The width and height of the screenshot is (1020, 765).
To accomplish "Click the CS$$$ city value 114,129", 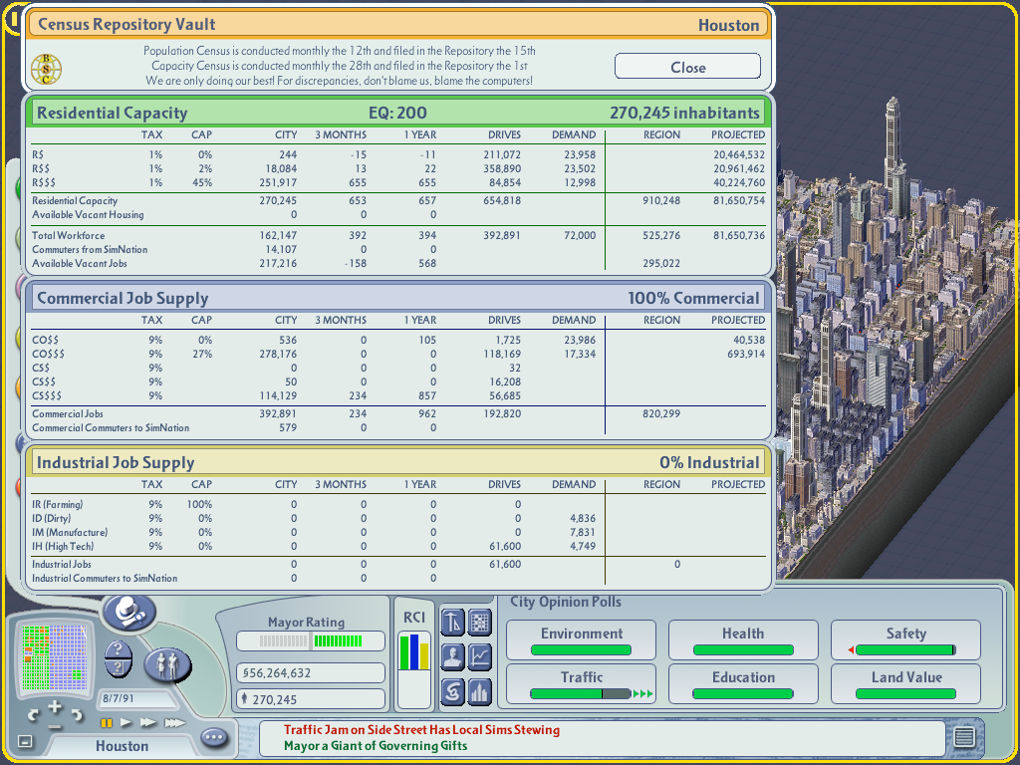I will (279, 395).
